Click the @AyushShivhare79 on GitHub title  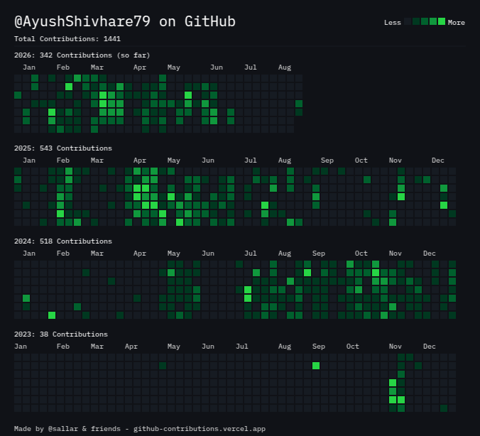[x=125, y=21]
